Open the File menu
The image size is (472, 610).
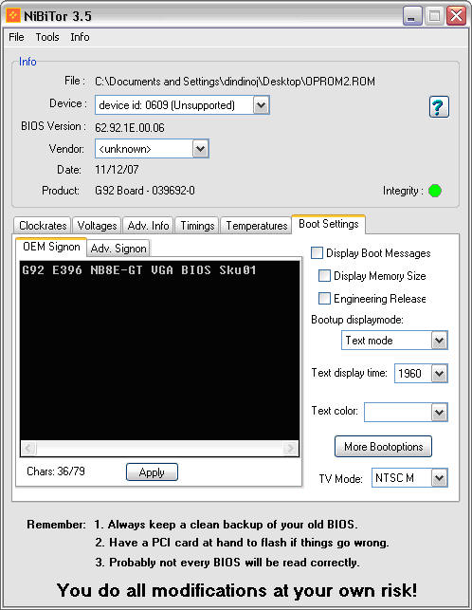pyautogui.click(x=16, y=37)
